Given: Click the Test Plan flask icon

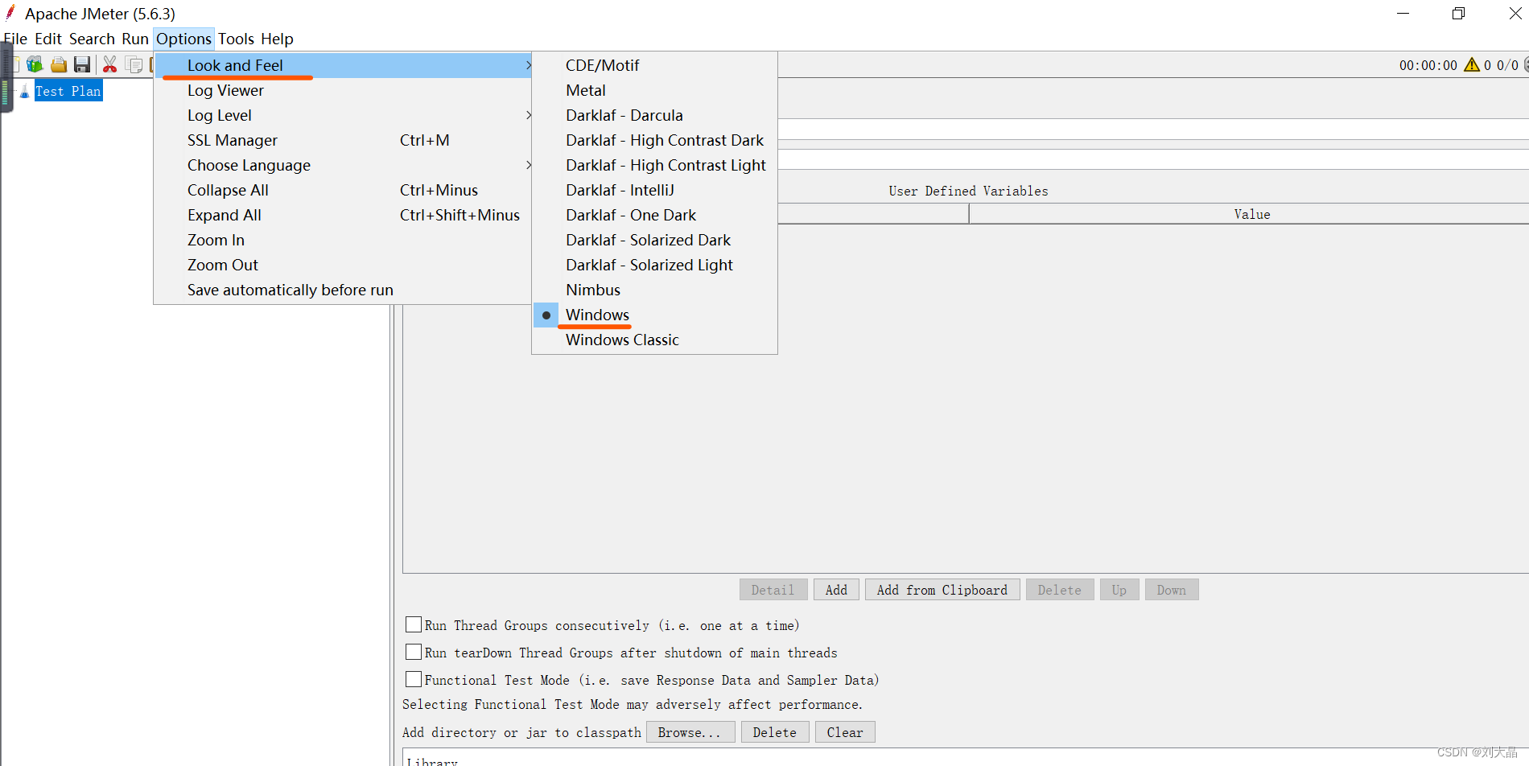Looking at the screenshot, I should [24, 91].
